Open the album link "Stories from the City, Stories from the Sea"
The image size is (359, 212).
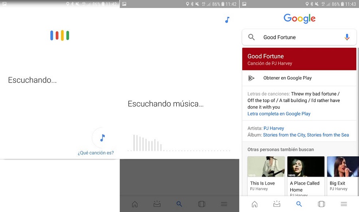(x=306, y=135)
